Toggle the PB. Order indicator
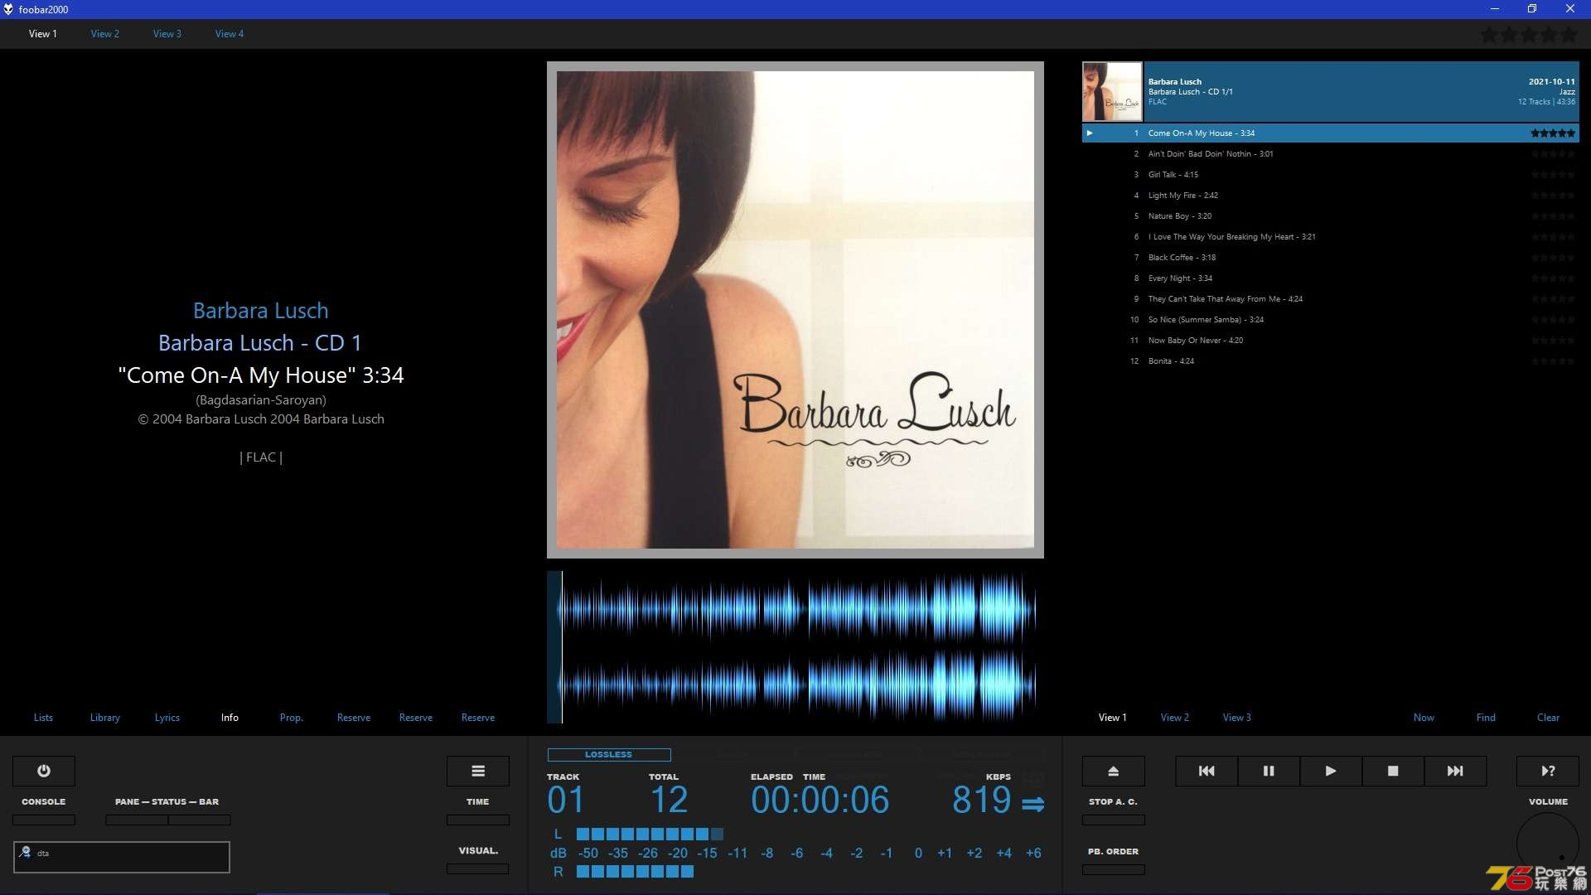Viewport: 1591px width, 895px height. coord(1114,869)
